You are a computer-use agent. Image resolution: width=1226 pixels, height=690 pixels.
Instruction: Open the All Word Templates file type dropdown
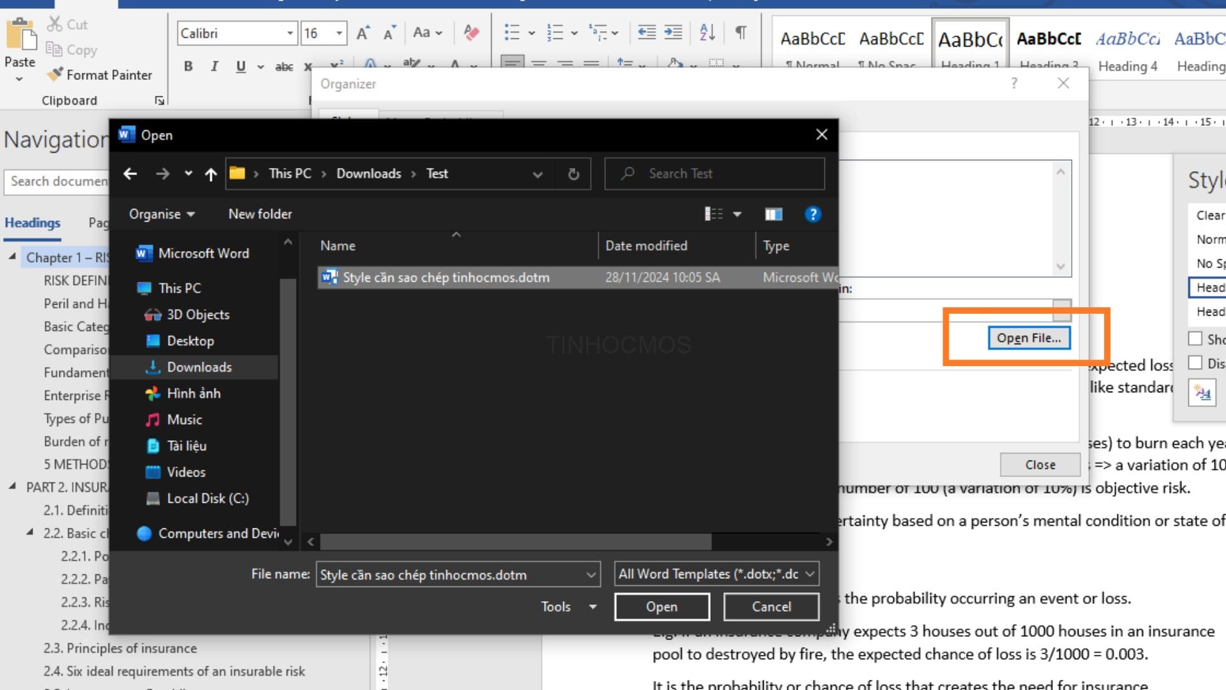tap(716, 574)
